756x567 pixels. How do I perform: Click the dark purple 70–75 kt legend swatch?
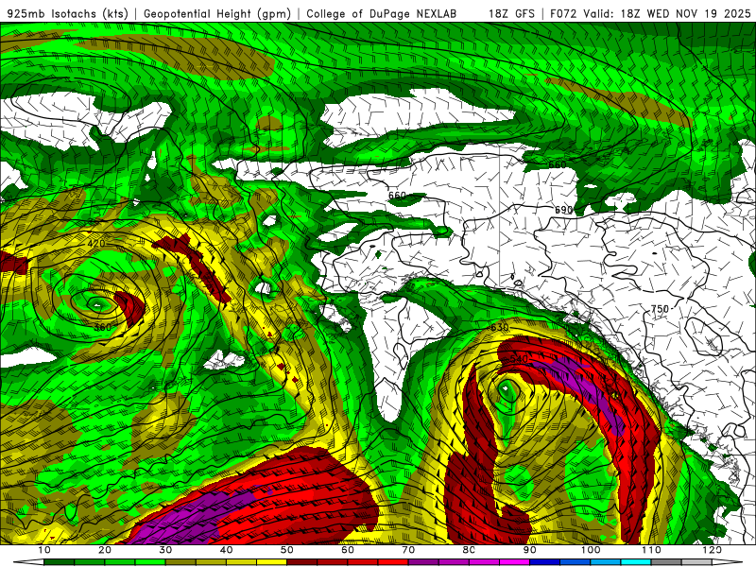click(x=423, y=562)
